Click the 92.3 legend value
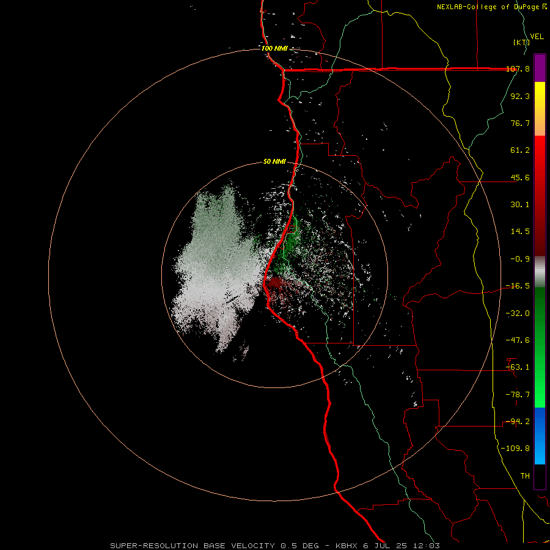The width and height of the screenshot is (550, 550). click(x=520, y=96)
